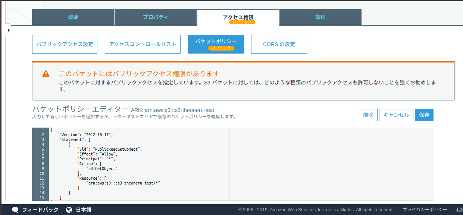Click the キャンセル button
The height and width of the screenshot is (215, 463).
[x=396, y=115]
